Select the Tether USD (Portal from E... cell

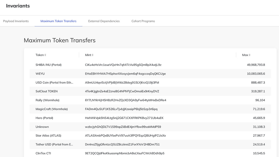click(54, 144)
